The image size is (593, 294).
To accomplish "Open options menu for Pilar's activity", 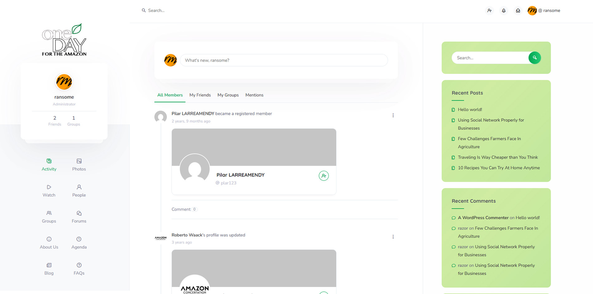I will pyautogui.click(x=393, y=115).
